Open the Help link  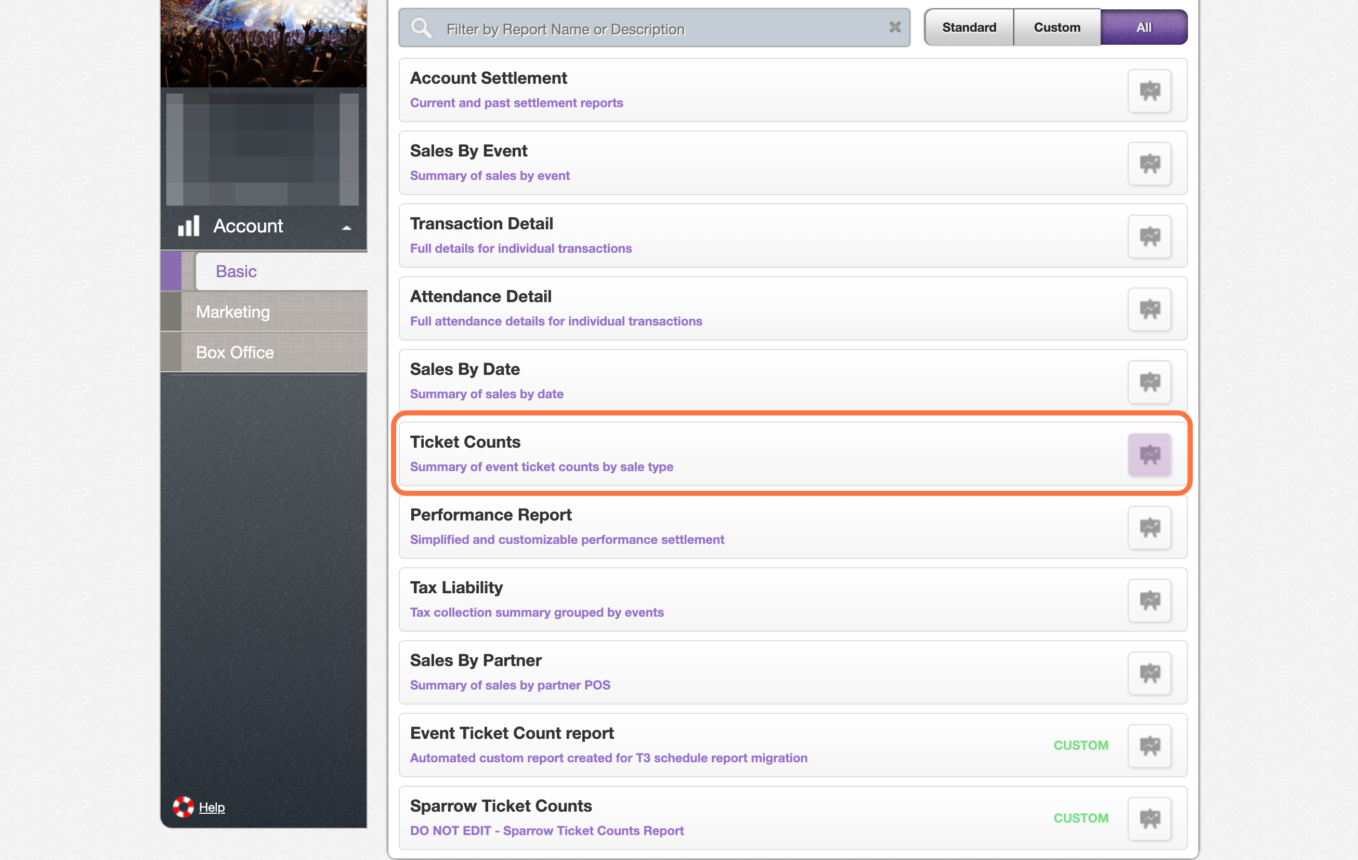pos(212,807)
